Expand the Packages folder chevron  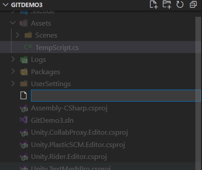[x=13, y=72]
